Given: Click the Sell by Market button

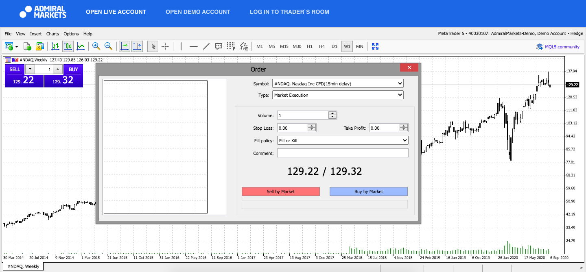Looking at the screenshot, I should (x=281, y=191).
